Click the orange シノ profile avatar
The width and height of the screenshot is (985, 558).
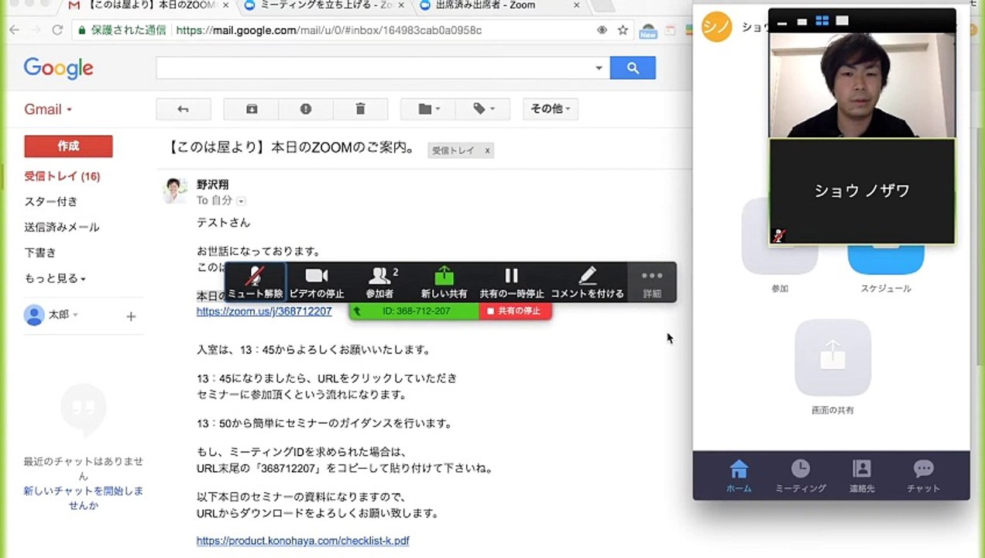point(716,27)
